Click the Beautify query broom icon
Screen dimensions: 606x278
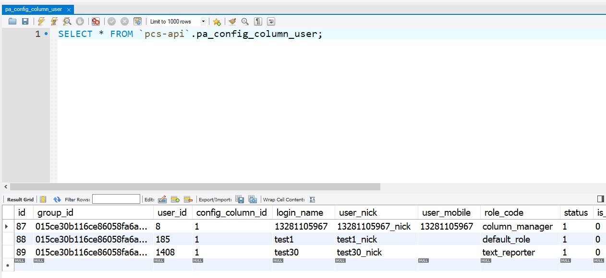pos(232,22)
